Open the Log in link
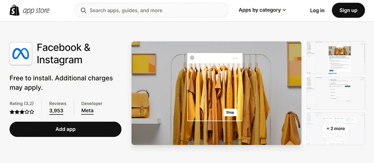The image size is (374, 163). [x=317, y=10]
